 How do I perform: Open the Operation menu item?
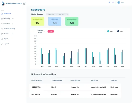point(7,24)
